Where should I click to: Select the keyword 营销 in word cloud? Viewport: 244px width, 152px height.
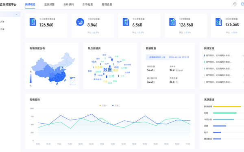tap(115, 81)
